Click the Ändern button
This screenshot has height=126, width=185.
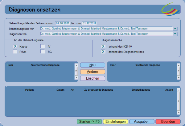pyautogui.click(x=92, y=72)
